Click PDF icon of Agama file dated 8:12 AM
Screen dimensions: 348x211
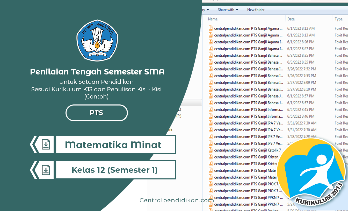coord(211,28)
